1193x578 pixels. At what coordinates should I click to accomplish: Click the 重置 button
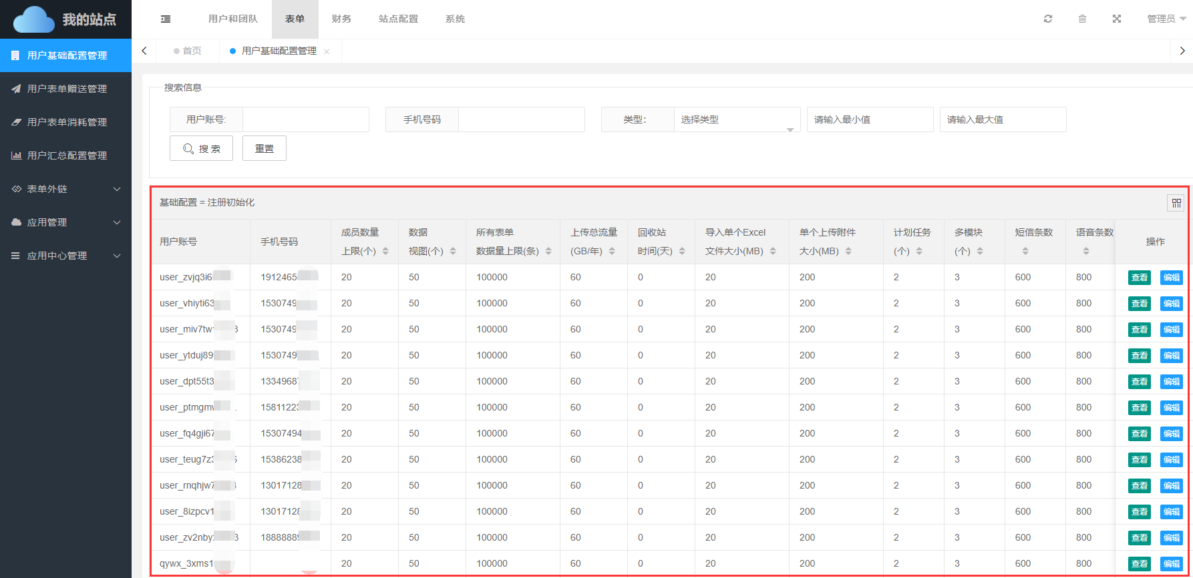(264, 149)
